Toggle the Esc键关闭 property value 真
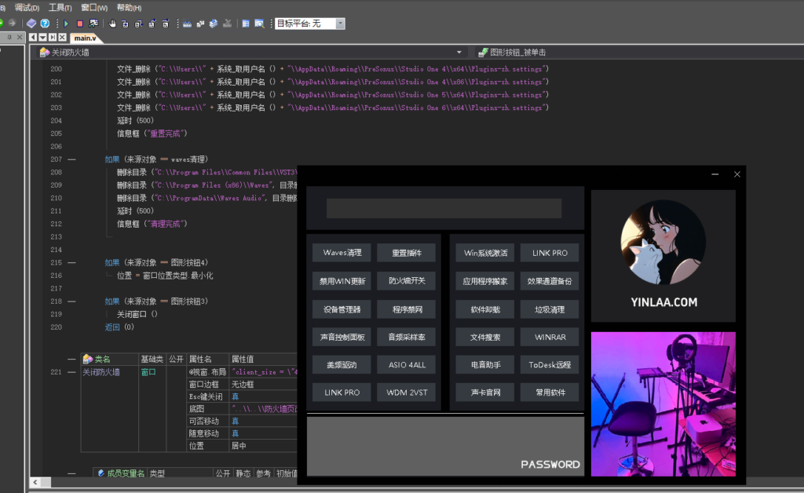The width and height of the screenshot is (804, 493). click(x=235, y=397)
